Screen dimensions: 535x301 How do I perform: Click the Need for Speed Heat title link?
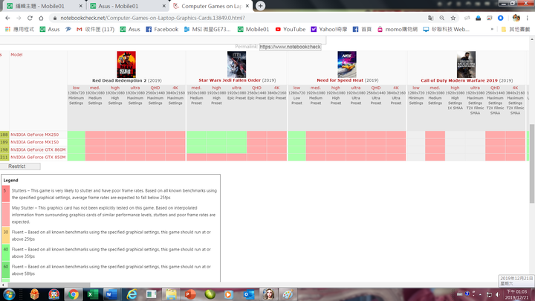340,80
